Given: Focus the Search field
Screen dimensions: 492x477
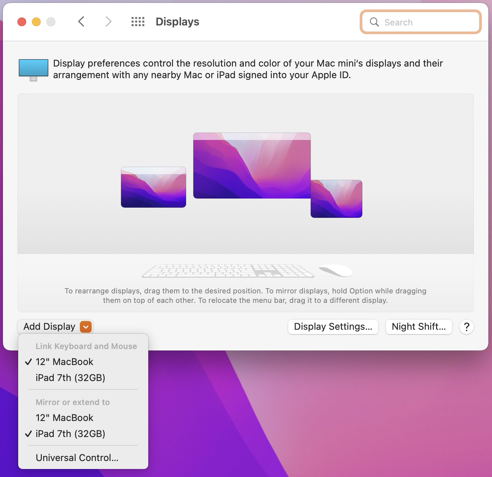Looking at the screenshot, I should pos(421,22).
